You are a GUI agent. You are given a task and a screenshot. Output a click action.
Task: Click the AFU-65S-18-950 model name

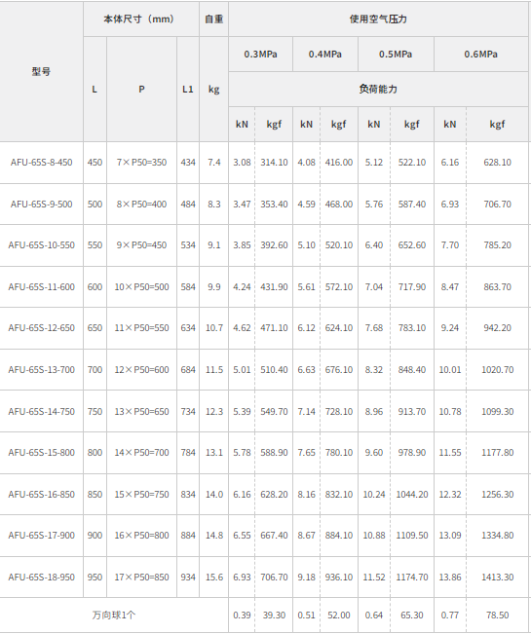point(41,577)
